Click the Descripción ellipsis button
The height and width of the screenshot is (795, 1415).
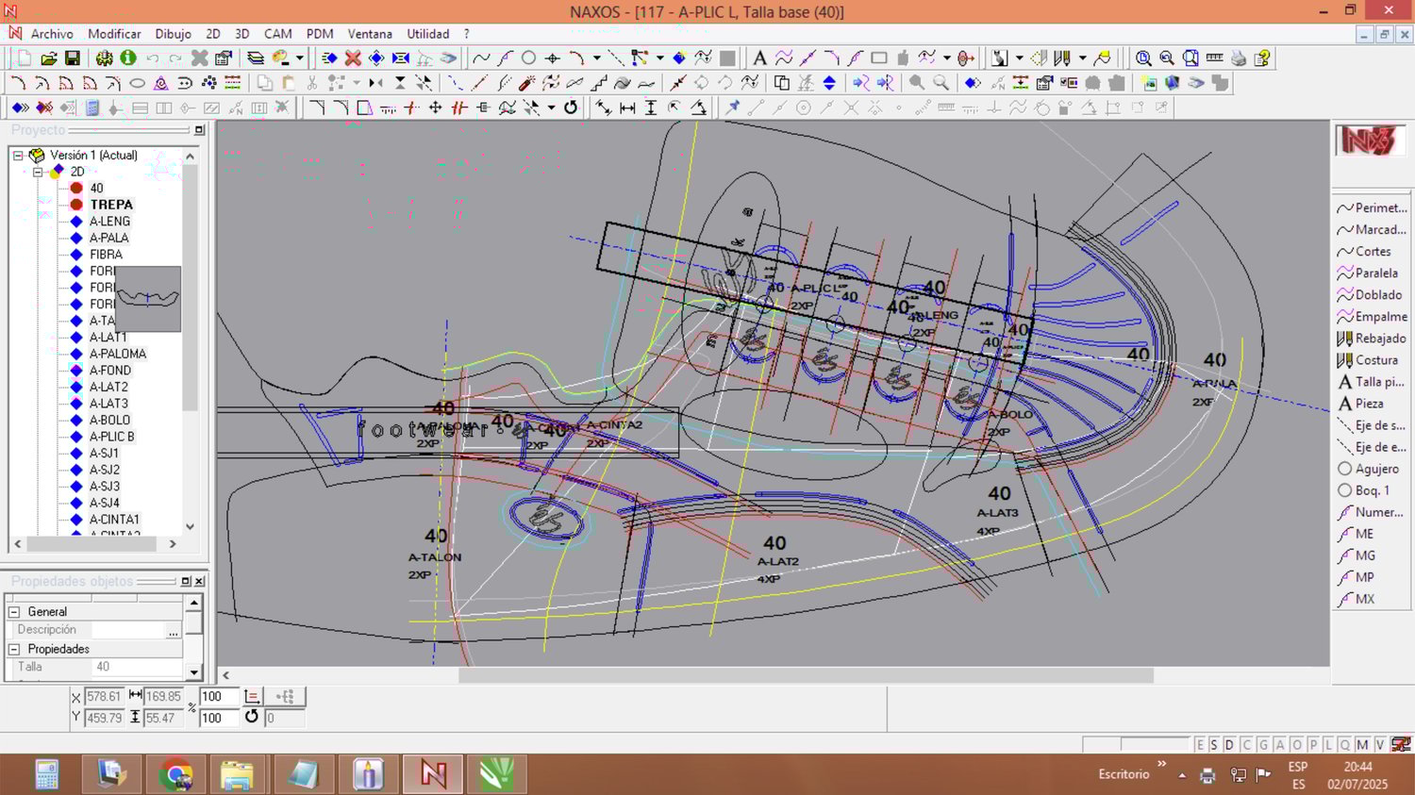tap(173, 631)
